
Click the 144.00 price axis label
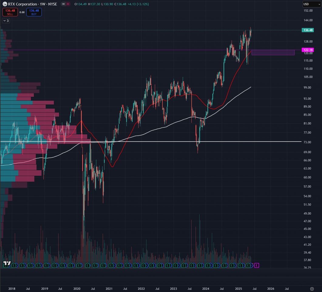308,20
